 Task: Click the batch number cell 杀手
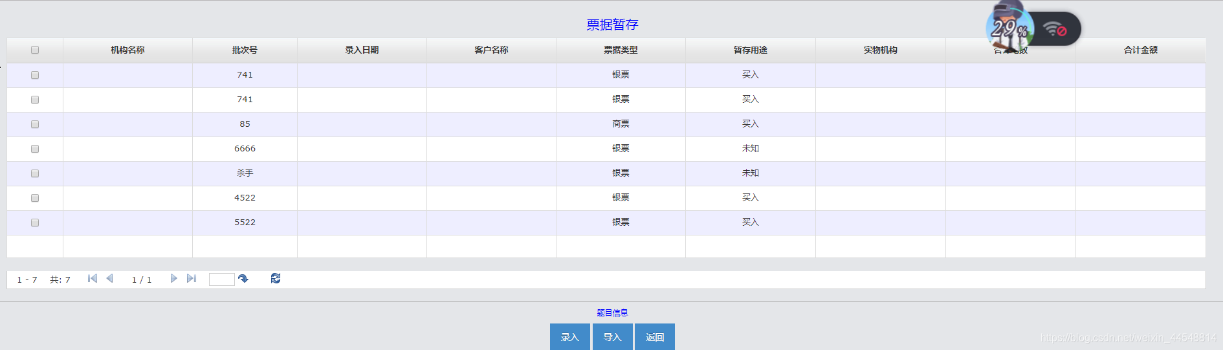(245, 173)
